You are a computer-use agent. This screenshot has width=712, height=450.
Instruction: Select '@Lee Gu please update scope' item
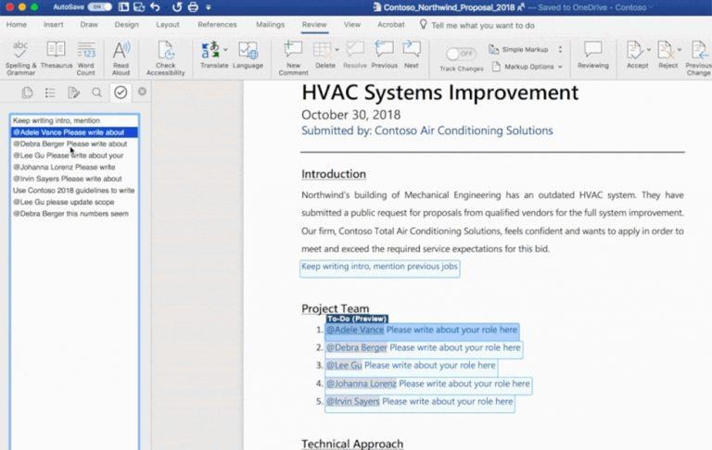[x=74, y=202]
